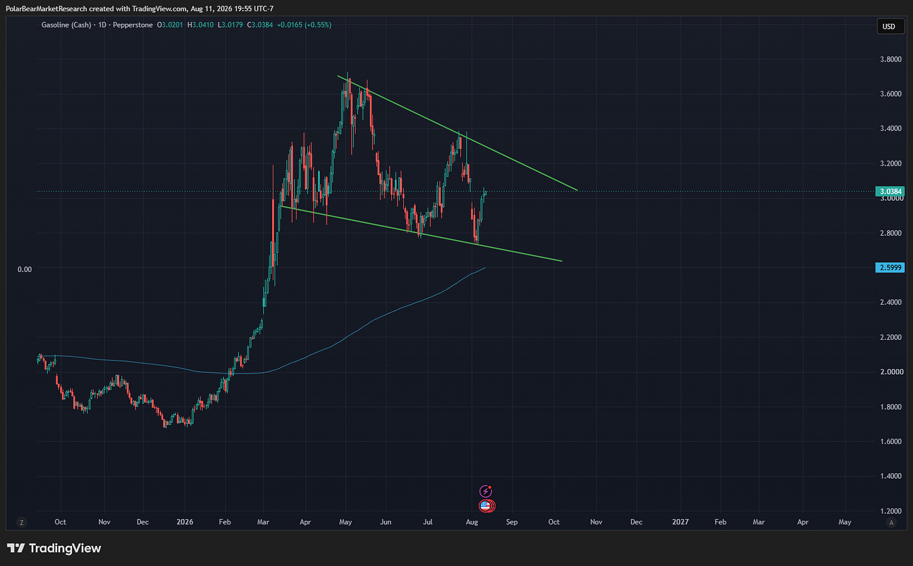
Task: Click the 2.2000 price axis label
Action: coord(891,337)
